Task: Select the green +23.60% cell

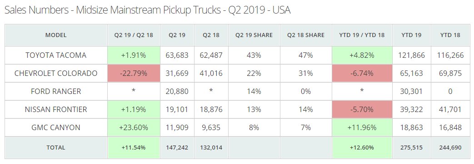Action: tap(134, 127)
